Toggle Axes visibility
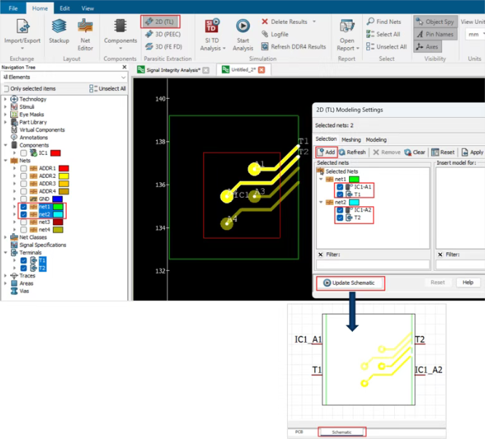This screenshot has width=485, height=441. (427, 46)
